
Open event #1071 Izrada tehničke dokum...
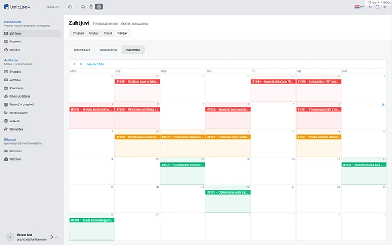(319, 137)
